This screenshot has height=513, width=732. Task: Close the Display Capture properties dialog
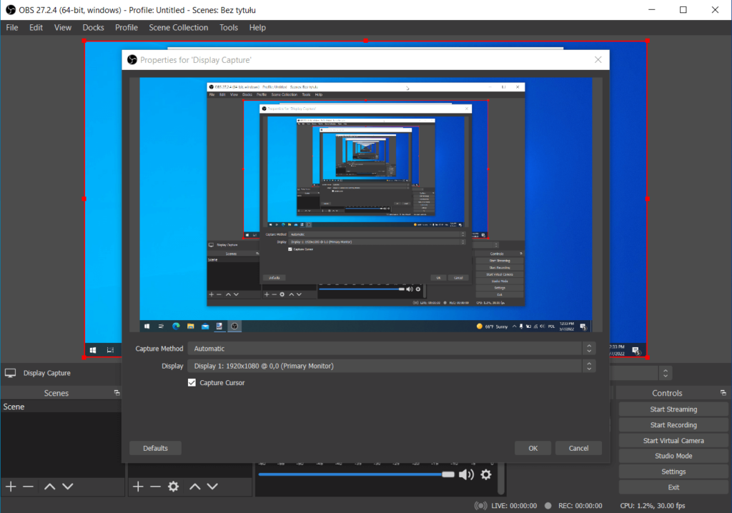(598, 60)
